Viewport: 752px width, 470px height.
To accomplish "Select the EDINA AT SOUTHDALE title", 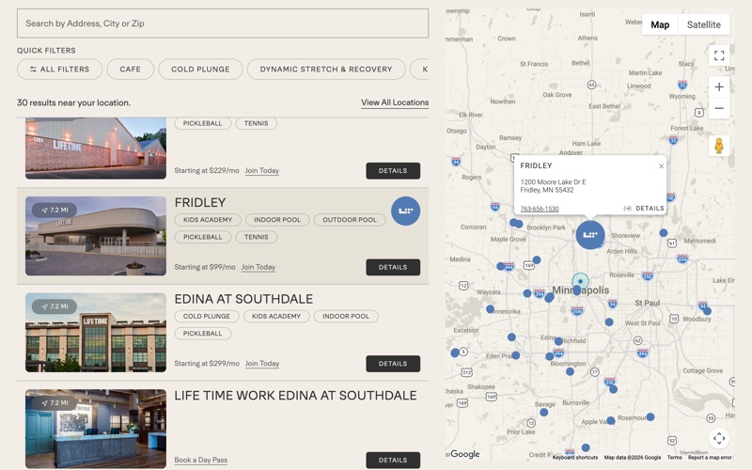I will 243,299.
